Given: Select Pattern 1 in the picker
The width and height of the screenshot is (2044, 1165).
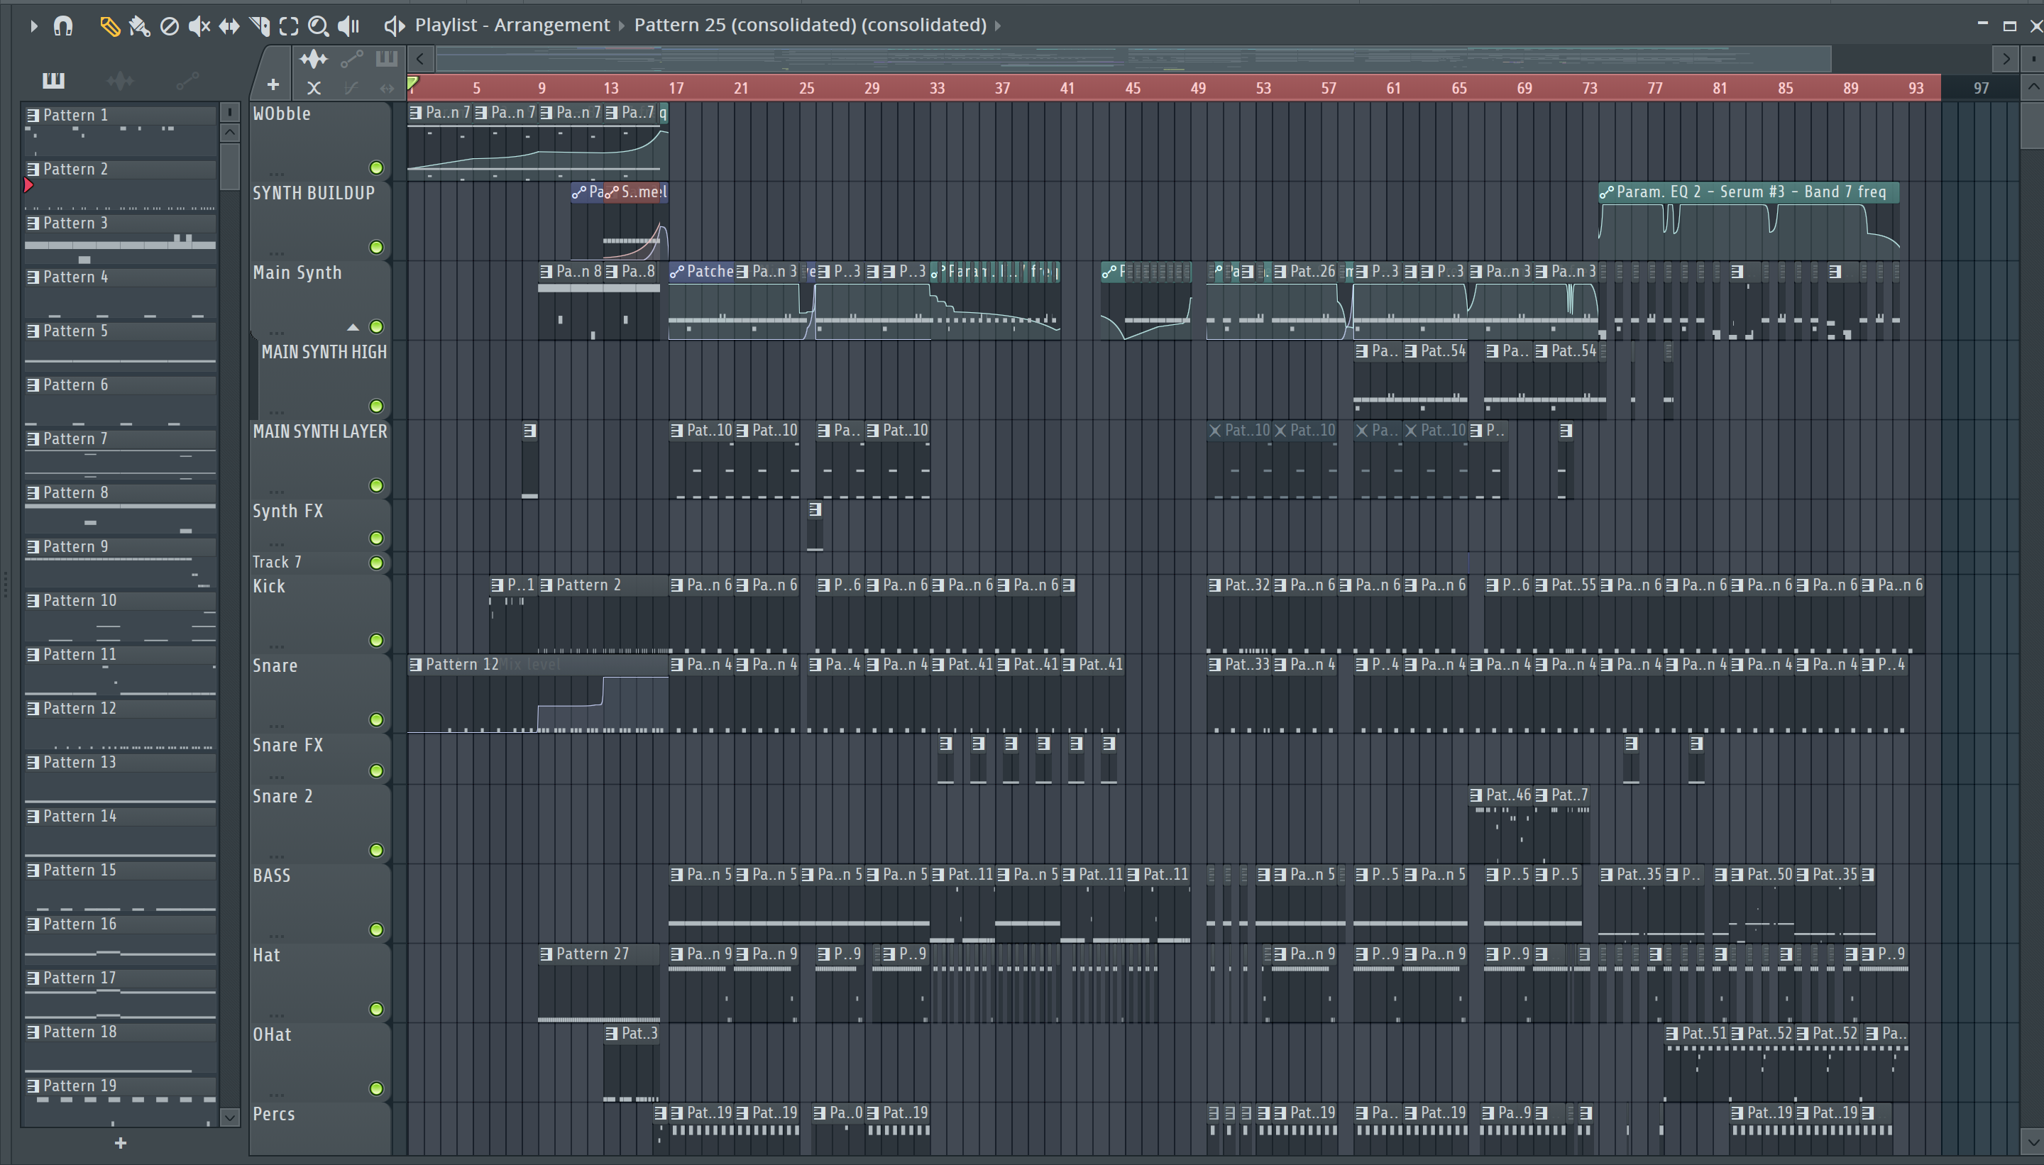Looking at the screenshot, I should click(120, 115).
